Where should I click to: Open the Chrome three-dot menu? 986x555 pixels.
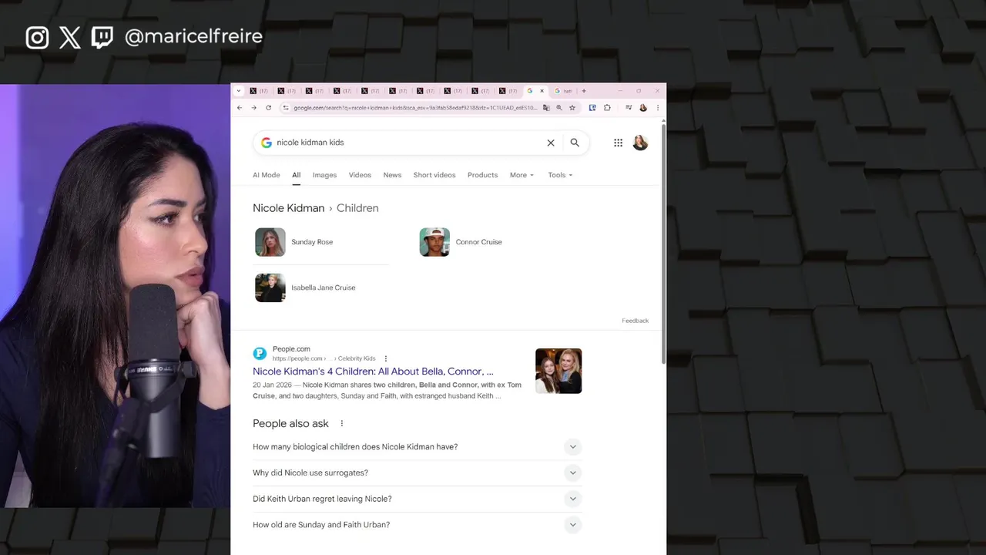pyautogui.click(x=657, y=108)
